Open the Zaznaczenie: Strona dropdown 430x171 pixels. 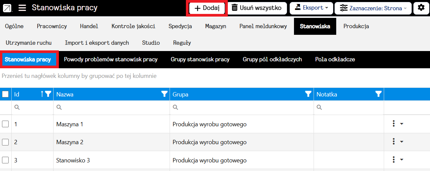(x=373, y=8)
